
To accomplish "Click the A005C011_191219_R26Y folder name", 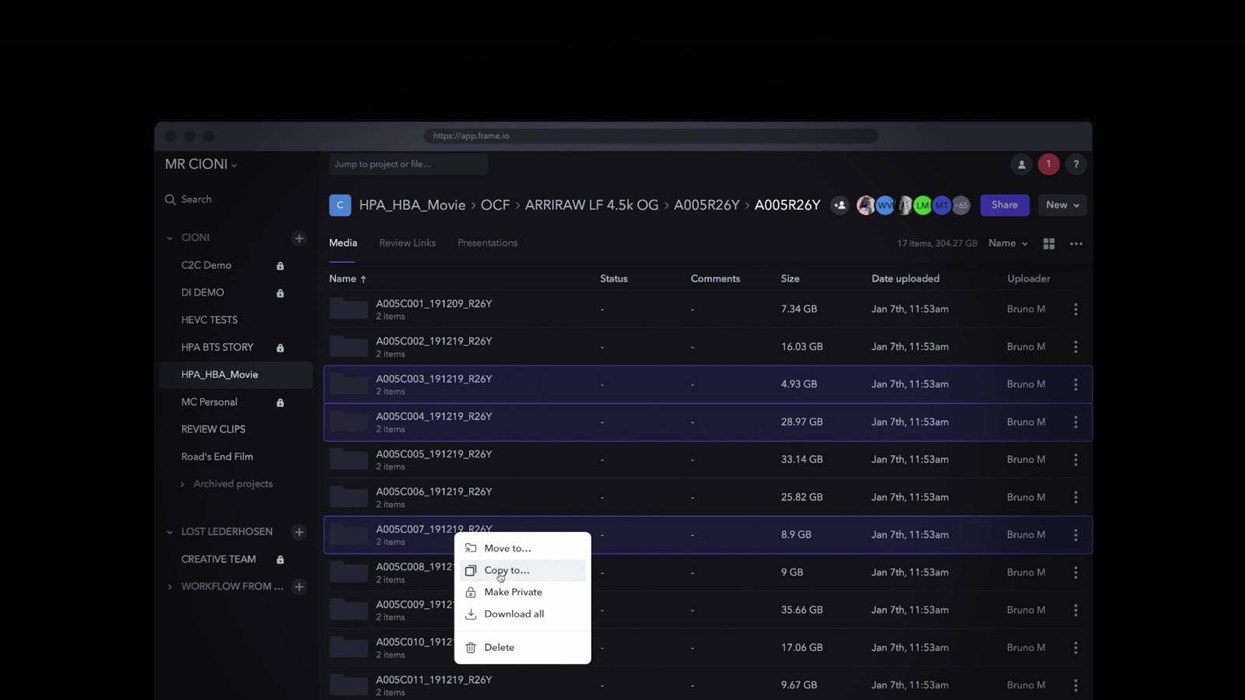I will [x=434, y=680].
